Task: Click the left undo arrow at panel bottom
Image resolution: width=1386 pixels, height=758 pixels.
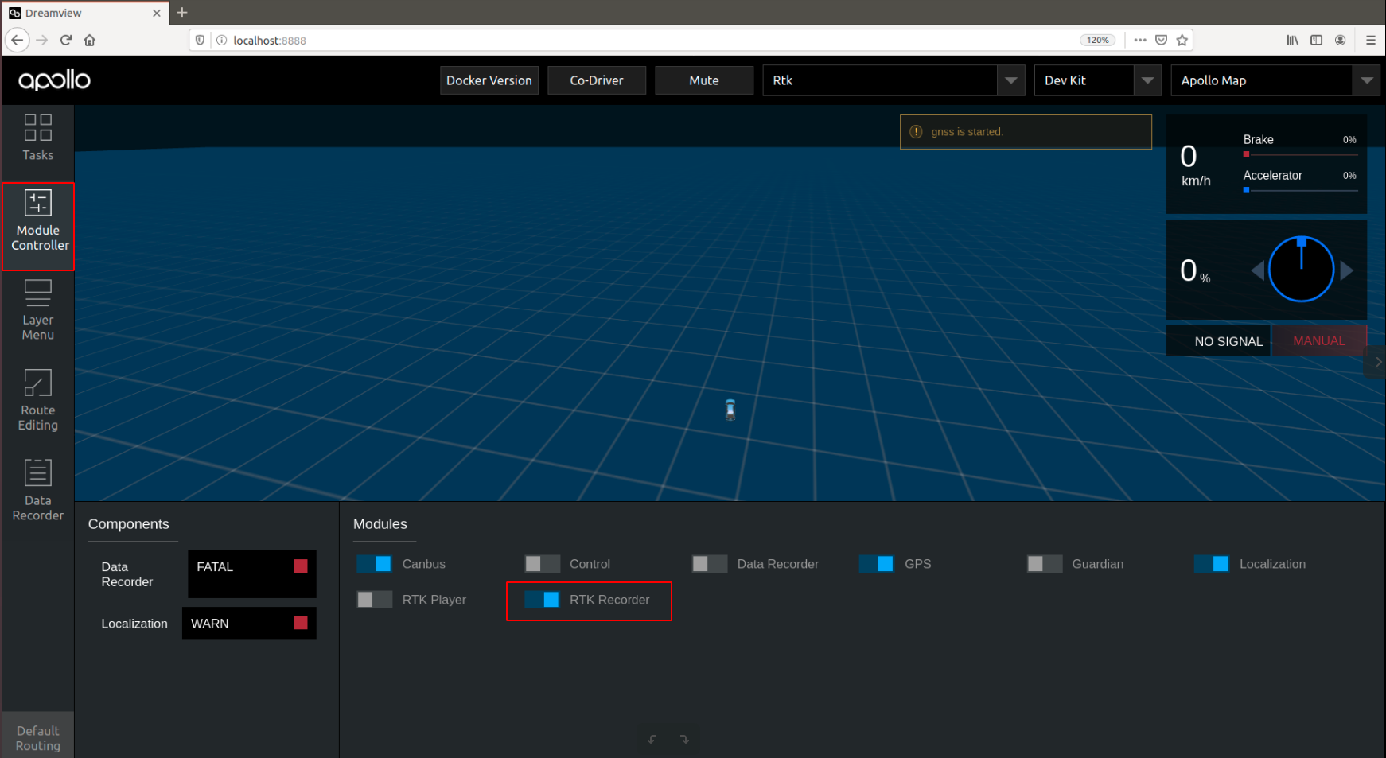Action: click(x=652, y=739)
